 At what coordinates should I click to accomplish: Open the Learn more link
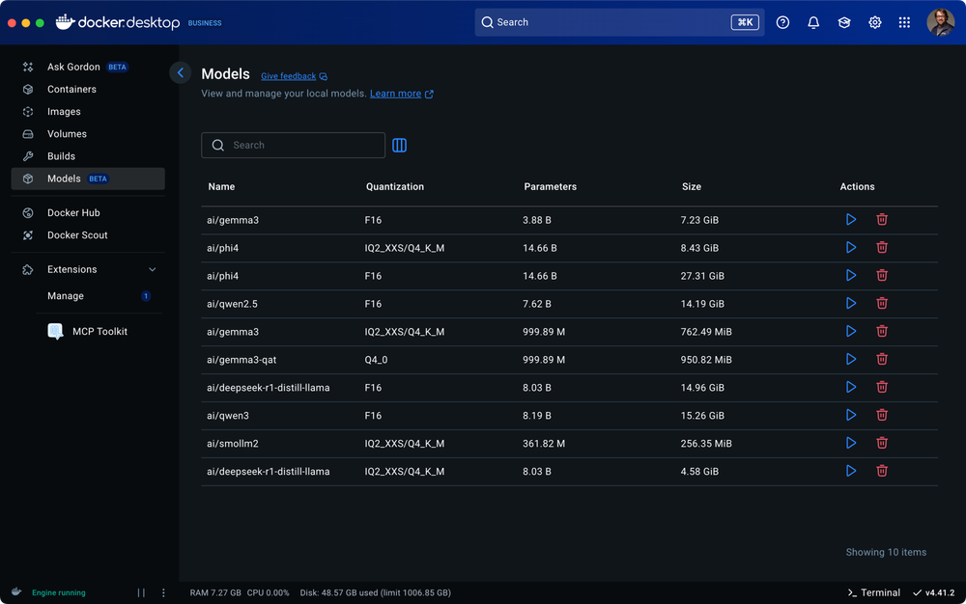click(396, 94)
